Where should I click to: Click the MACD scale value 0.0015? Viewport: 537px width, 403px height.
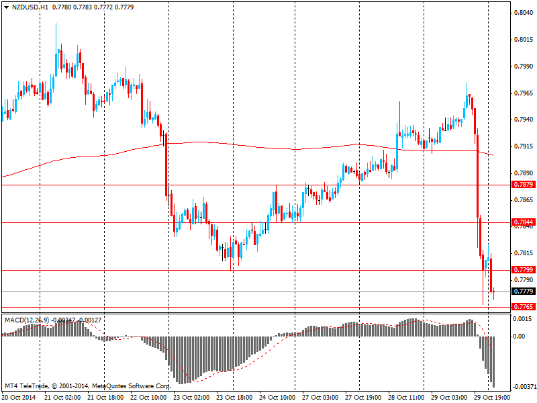click(523, 319)
